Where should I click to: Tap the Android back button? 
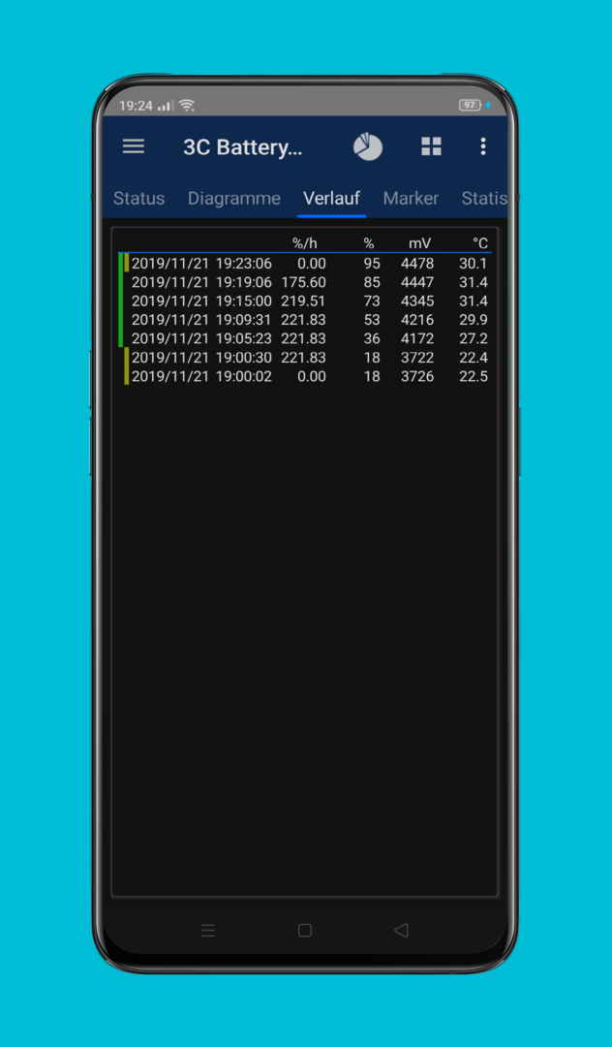click(401, 930)
